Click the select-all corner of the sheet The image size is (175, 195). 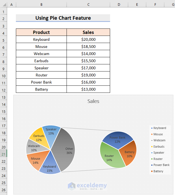(3, 5)
